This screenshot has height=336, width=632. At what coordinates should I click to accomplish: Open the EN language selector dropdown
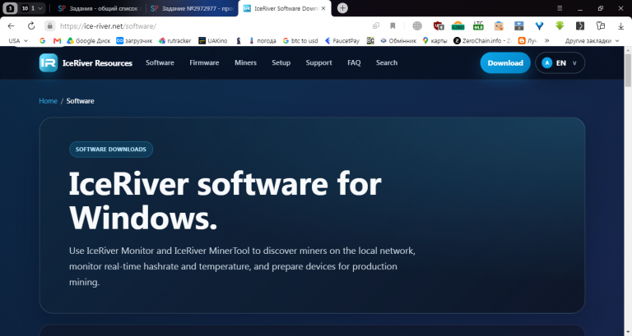tap(560, 62)
